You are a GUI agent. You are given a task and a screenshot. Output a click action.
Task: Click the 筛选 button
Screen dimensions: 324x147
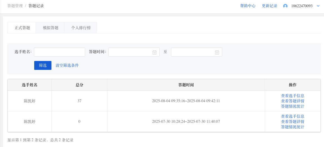pyautogui.click(x=43, y=65)
